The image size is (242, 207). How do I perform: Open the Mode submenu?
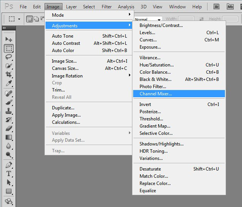(x=89, y=15)
